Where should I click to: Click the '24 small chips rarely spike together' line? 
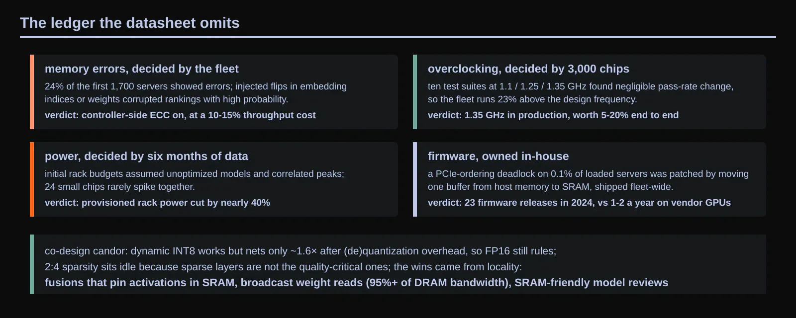click(120, 187)
